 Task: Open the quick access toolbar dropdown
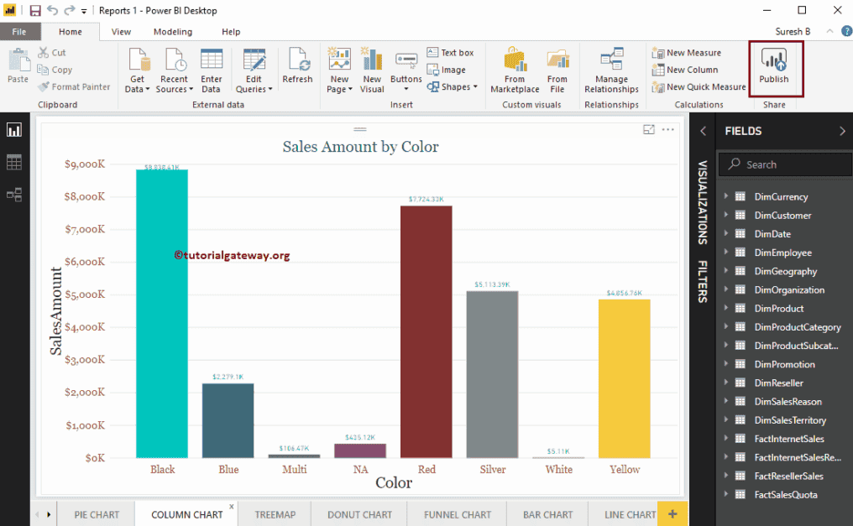coord(84,11)
